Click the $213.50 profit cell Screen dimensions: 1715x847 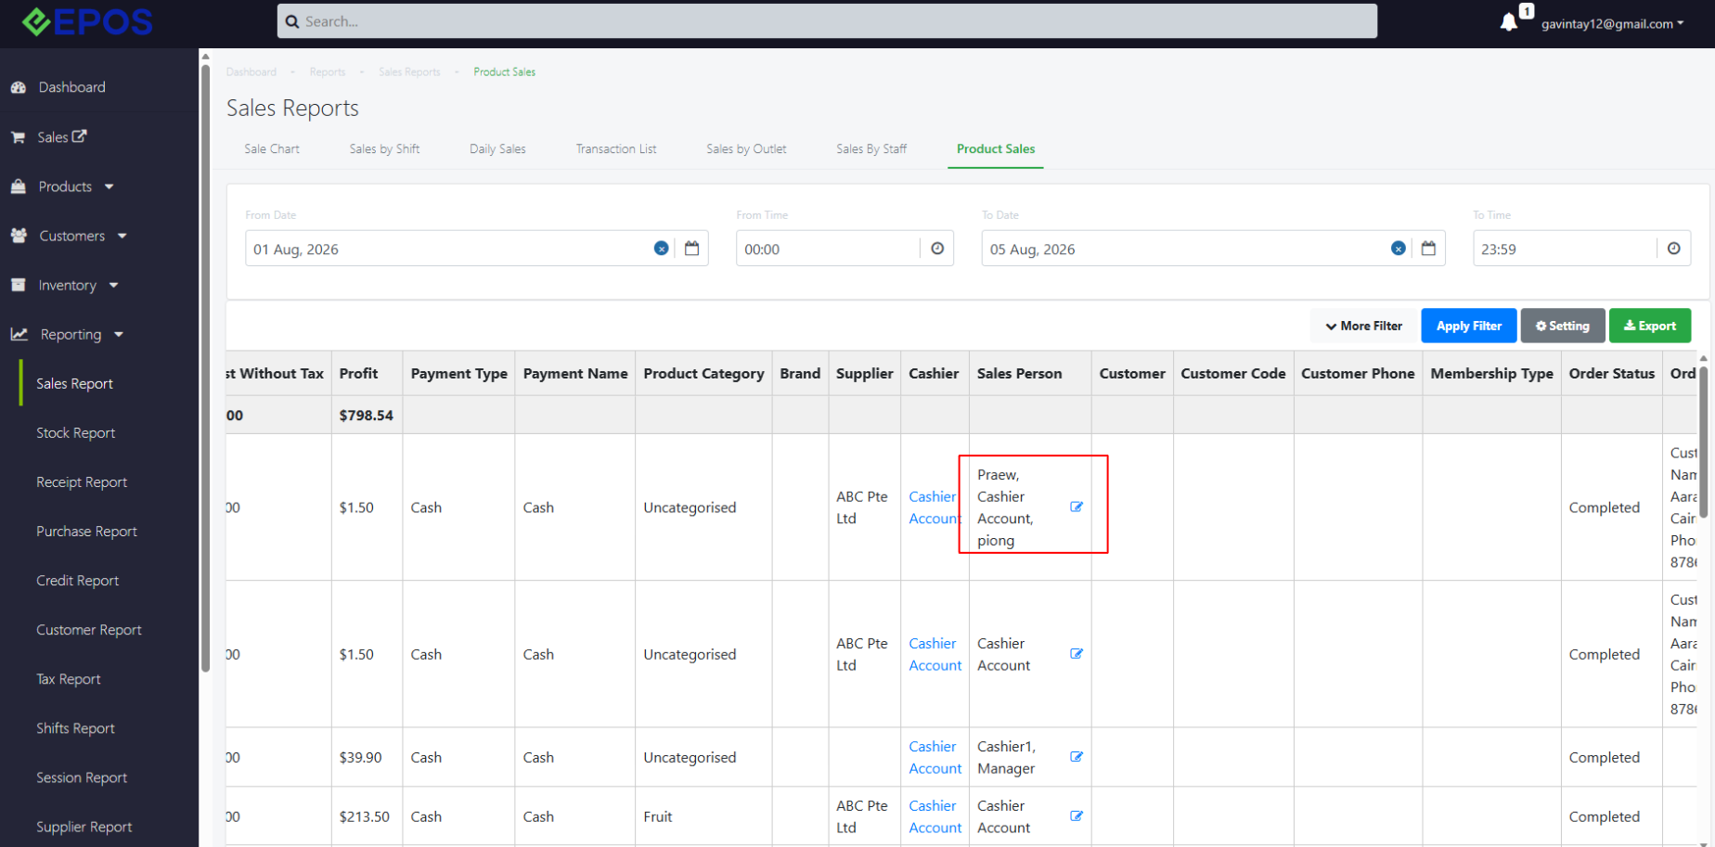(x=365, y=816)
